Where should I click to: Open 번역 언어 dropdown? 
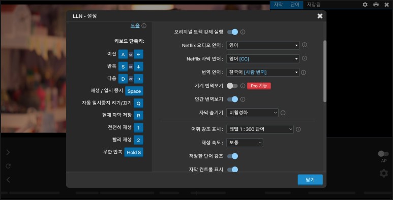click(263, 73)
